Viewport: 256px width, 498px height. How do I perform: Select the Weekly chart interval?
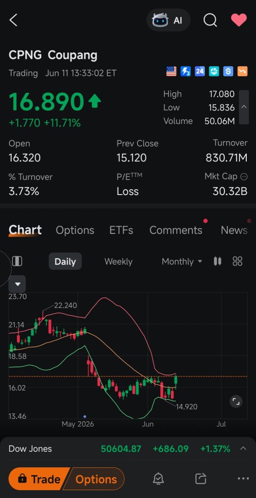[x=119, y=262]
